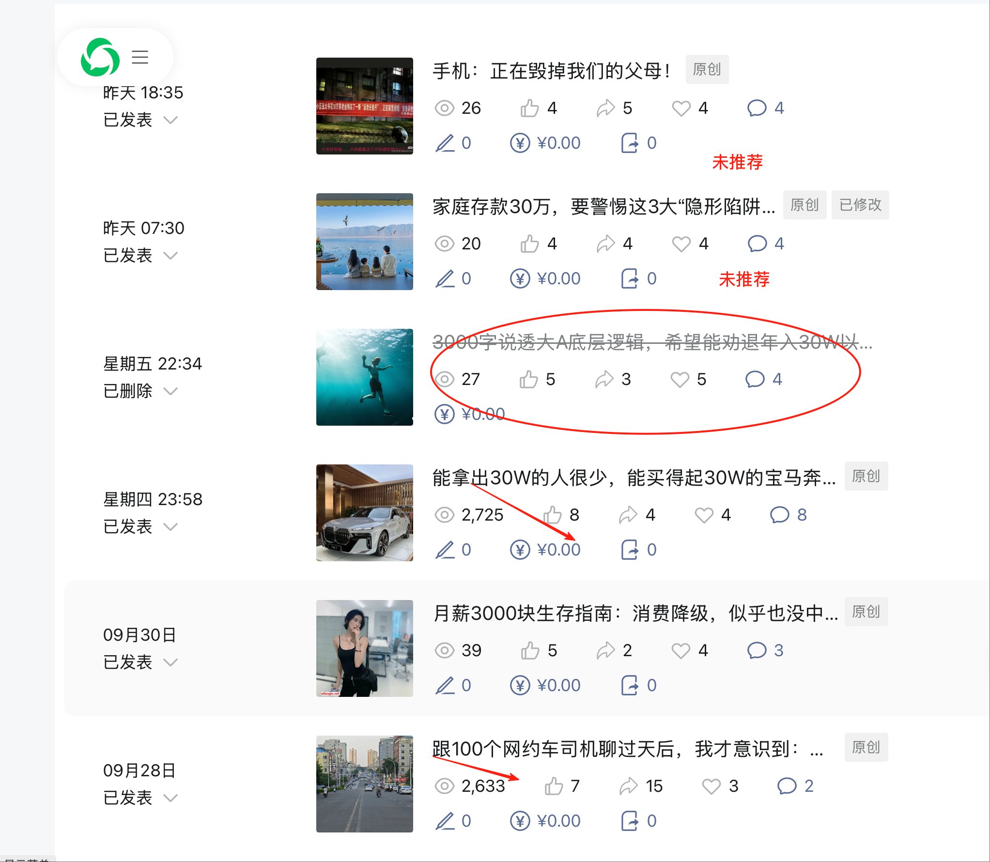The image size is (990, 862).
Task: Click the eye views icon on 宝马 article
Action: pos(444,515)
